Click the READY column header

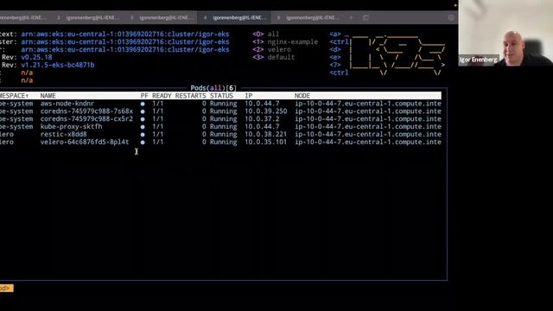162,96
